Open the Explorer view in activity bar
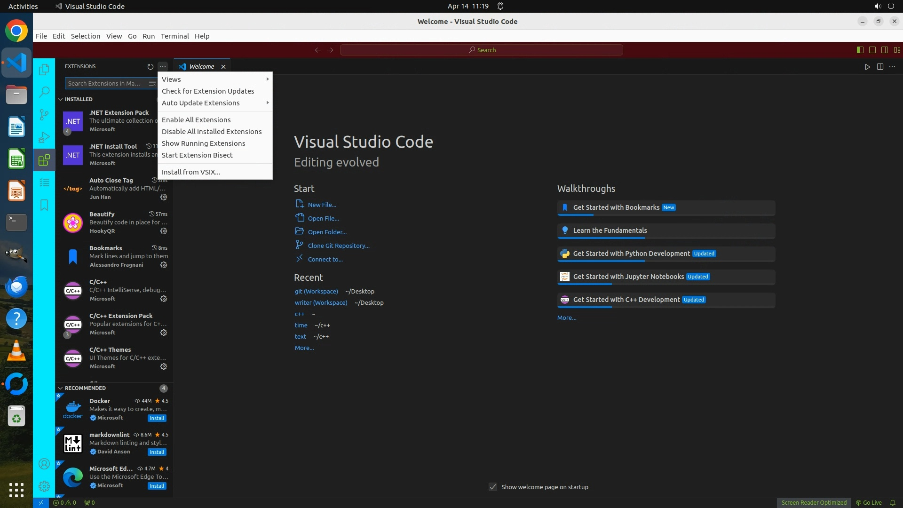This screenshot has width=903, height=508. tap(44, 70)
